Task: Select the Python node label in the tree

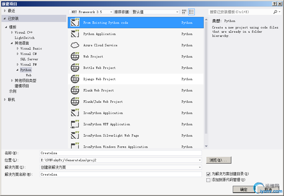Action: [x=26, y=70]
